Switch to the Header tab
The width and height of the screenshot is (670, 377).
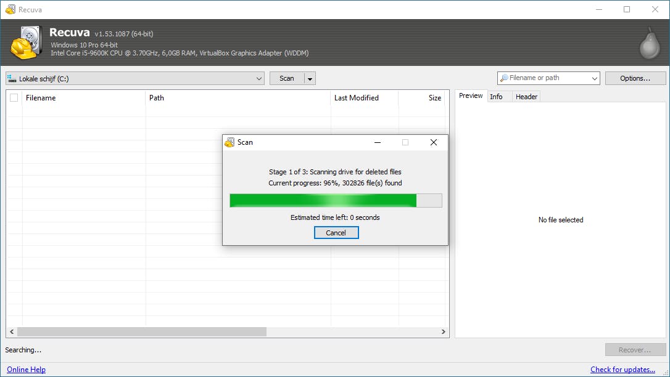pyautogui.click(x=526, y=97)
